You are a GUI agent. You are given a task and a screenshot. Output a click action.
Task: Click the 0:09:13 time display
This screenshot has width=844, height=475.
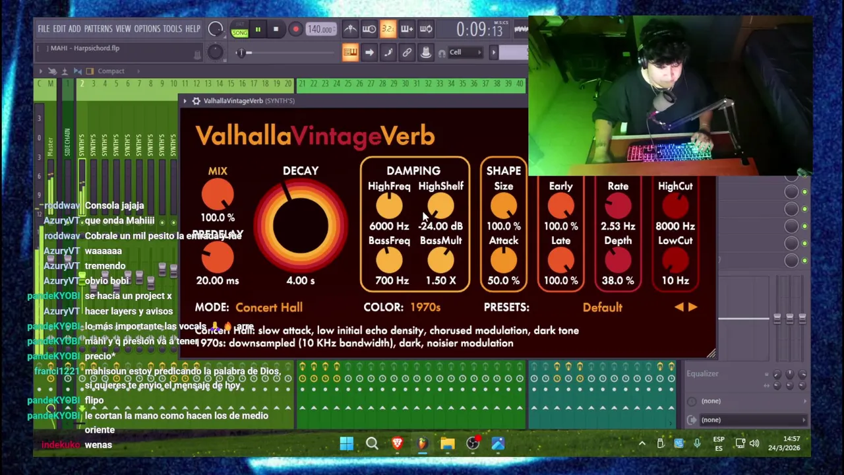pyautogui.click(x=479, y=30)
